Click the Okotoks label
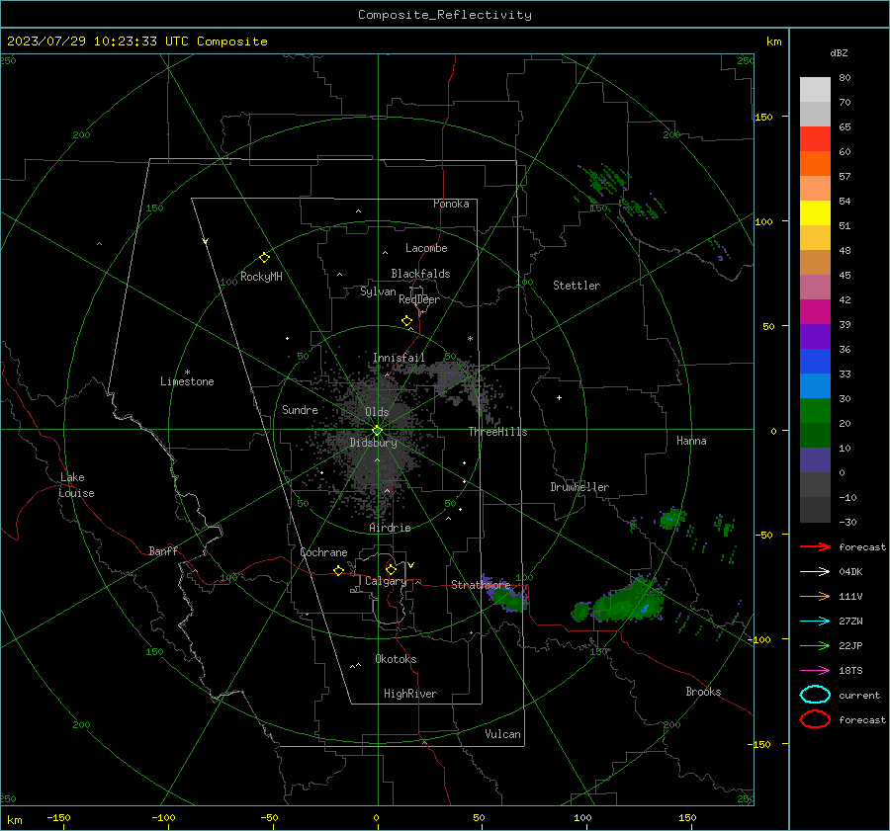 point(396,659)
